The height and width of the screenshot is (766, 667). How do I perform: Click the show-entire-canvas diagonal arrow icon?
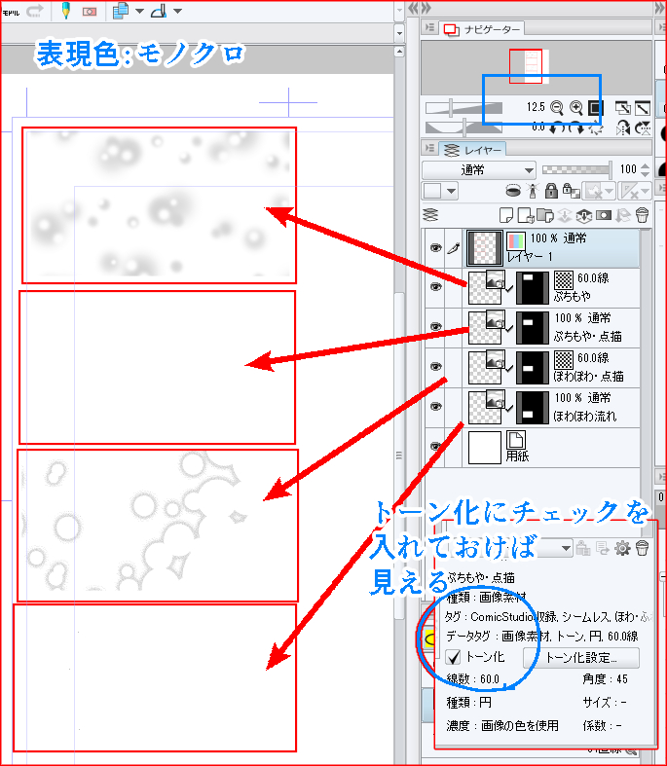(x=643, y=107)
